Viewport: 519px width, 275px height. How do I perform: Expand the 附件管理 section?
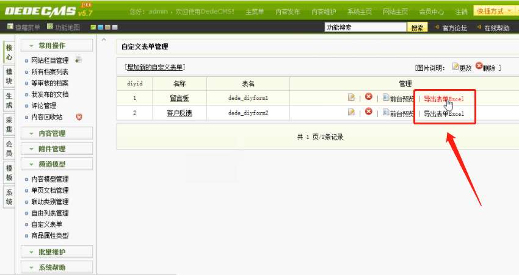[x=57, y=149]
